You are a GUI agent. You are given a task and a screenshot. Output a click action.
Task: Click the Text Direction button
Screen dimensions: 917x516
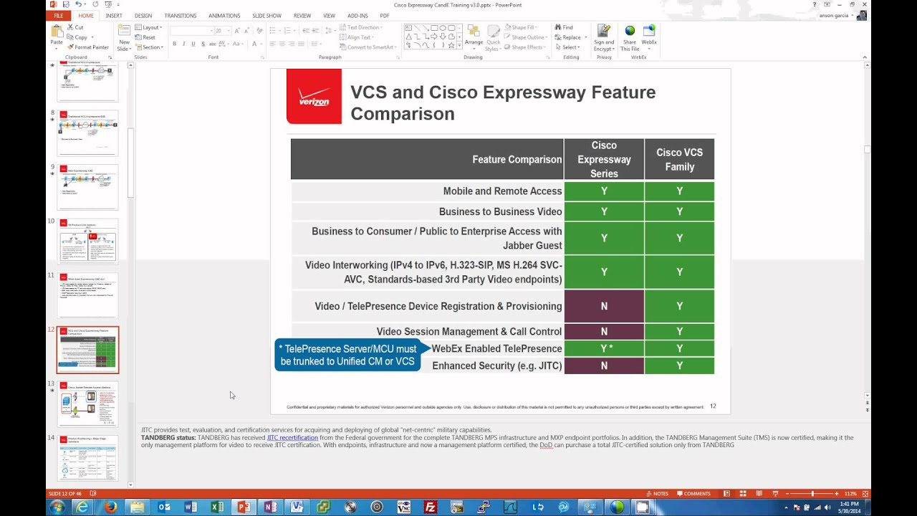coord(362,27)
